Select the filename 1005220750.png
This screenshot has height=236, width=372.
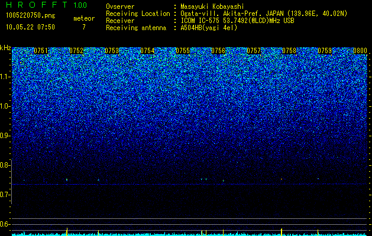click(31, 16)
